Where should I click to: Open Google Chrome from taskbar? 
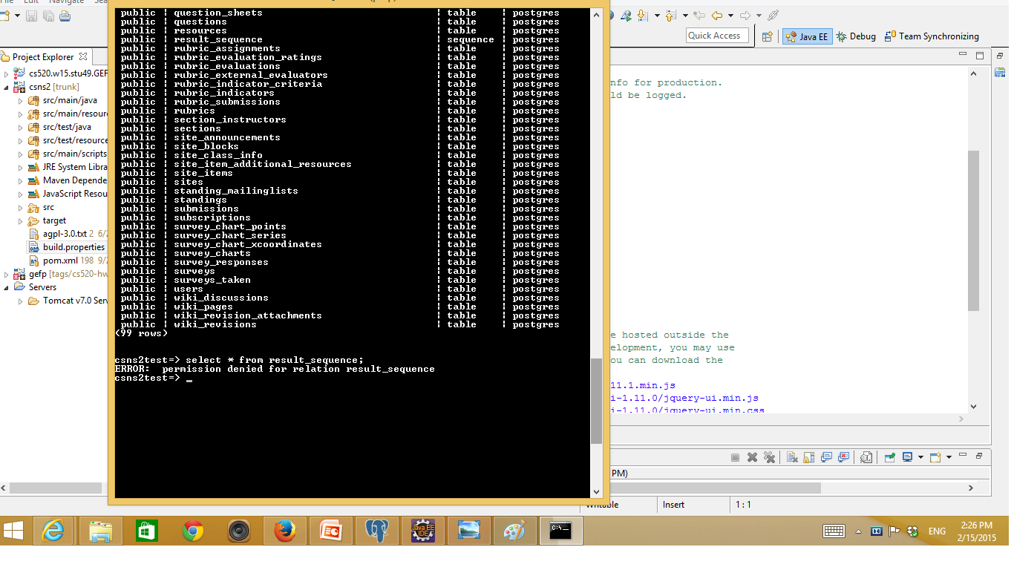tap(193, 531)
